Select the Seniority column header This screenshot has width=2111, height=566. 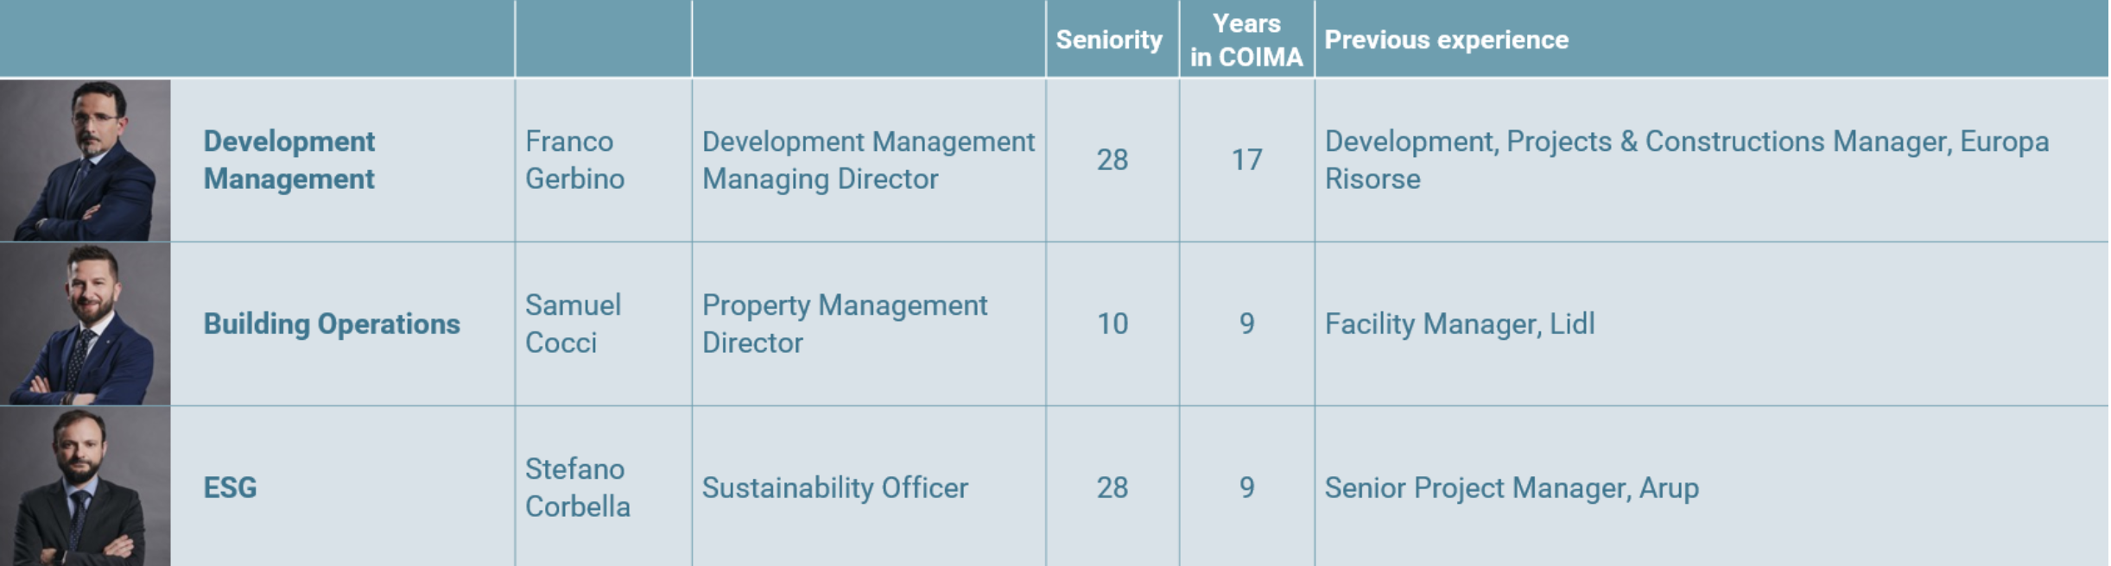1109,40
